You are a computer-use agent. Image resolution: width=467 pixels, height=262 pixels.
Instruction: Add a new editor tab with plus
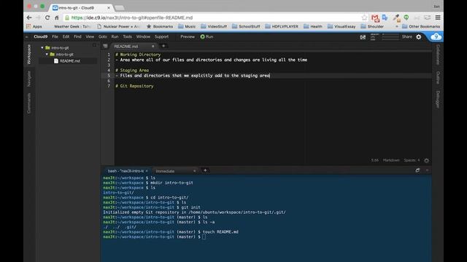(x=163, y=46)
